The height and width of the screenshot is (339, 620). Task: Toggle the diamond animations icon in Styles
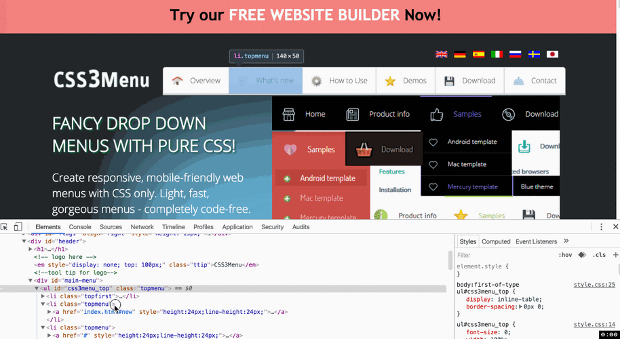[x=582, y=255]
